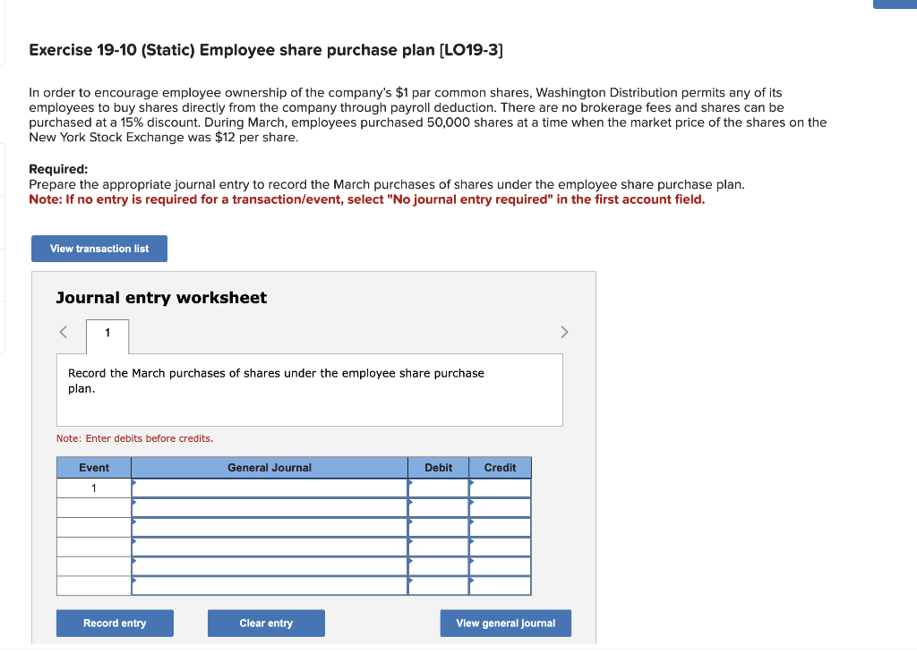Click the first row Debit input cell
The height and width of the screenshot is (653, 917).
click(x=438, y=487)
